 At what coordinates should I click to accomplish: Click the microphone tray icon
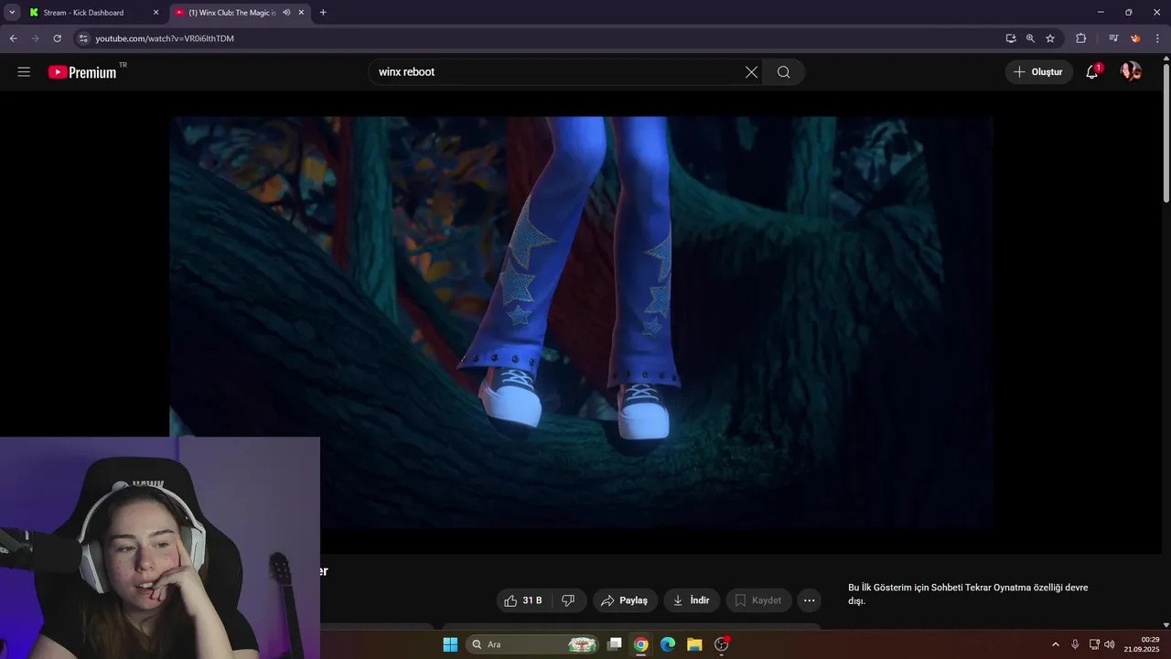(1075, 644)
